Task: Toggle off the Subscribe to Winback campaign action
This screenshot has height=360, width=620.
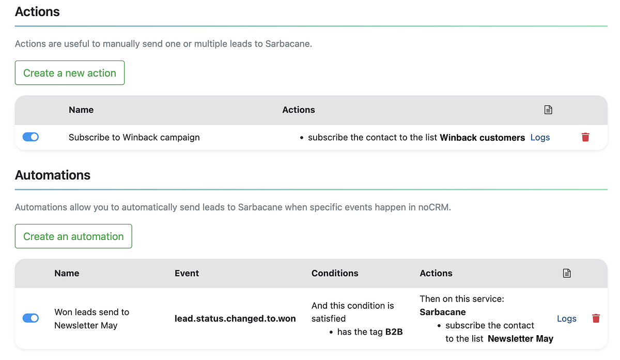Action: click(31, 137)
